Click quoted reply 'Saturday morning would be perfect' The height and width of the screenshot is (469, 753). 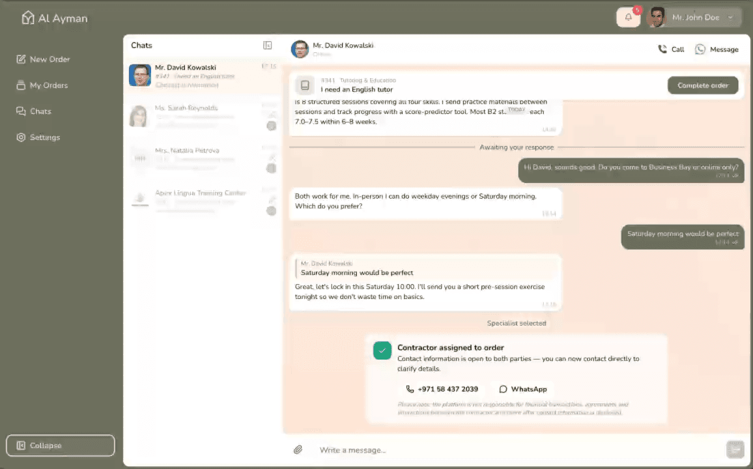click(425, 269)
